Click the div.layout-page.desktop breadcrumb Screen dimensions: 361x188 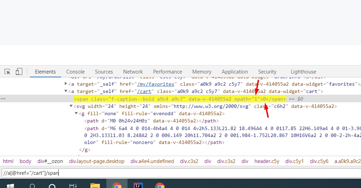click(x=97, y=161)
